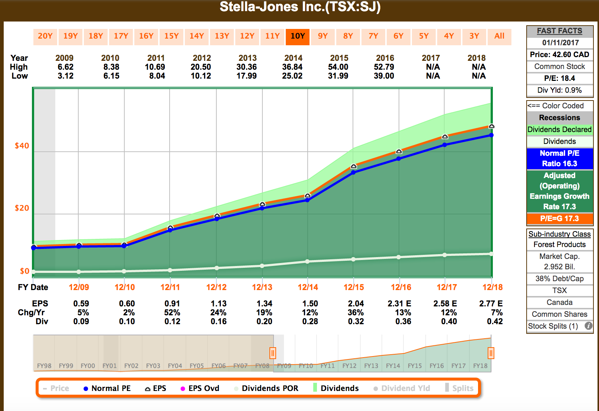Click the Div Yld: 0.9% value
The height and width of the screenshot is (411, 599).
click(560, 90)
